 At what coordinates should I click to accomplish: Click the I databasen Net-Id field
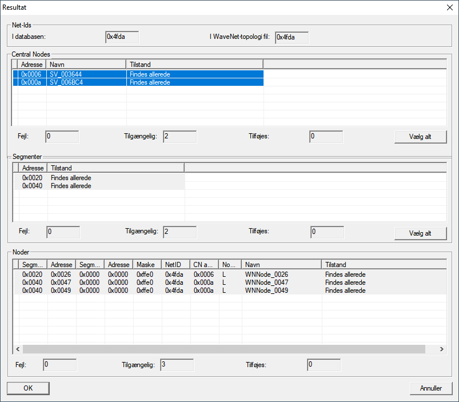[122, 37]
